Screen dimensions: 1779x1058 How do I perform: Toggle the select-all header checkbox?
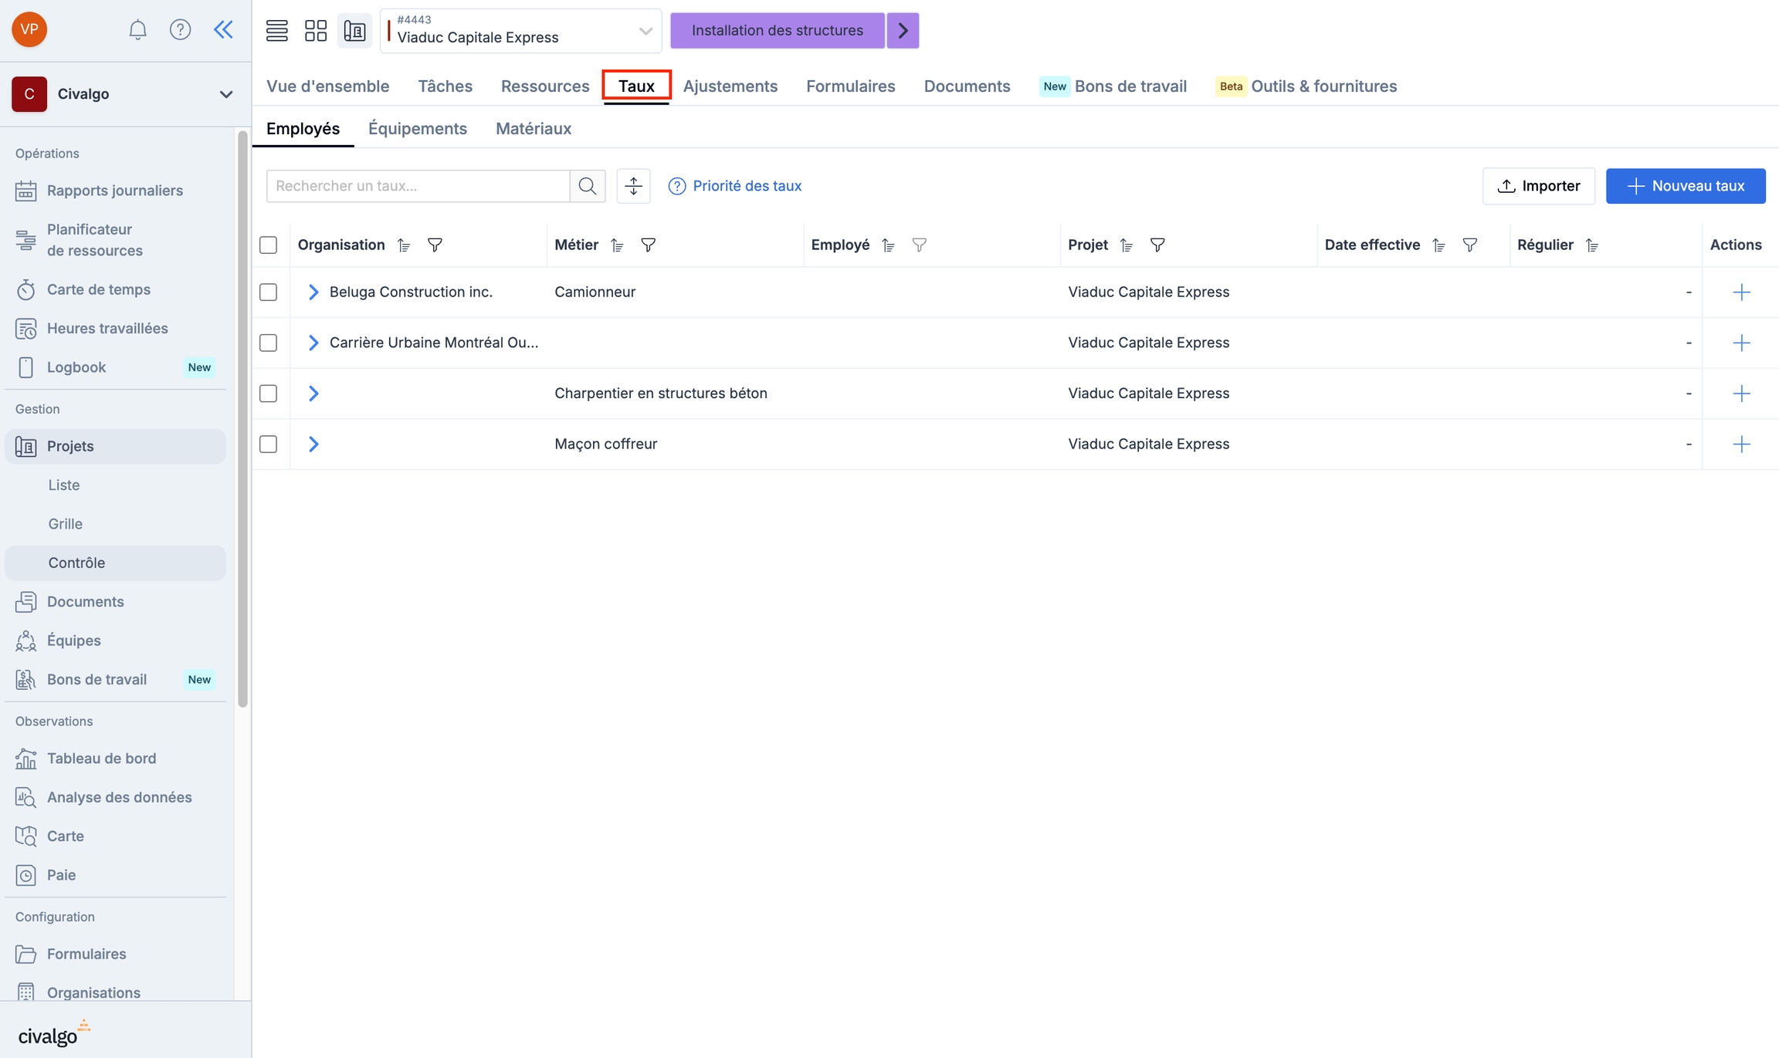point(268,245)
